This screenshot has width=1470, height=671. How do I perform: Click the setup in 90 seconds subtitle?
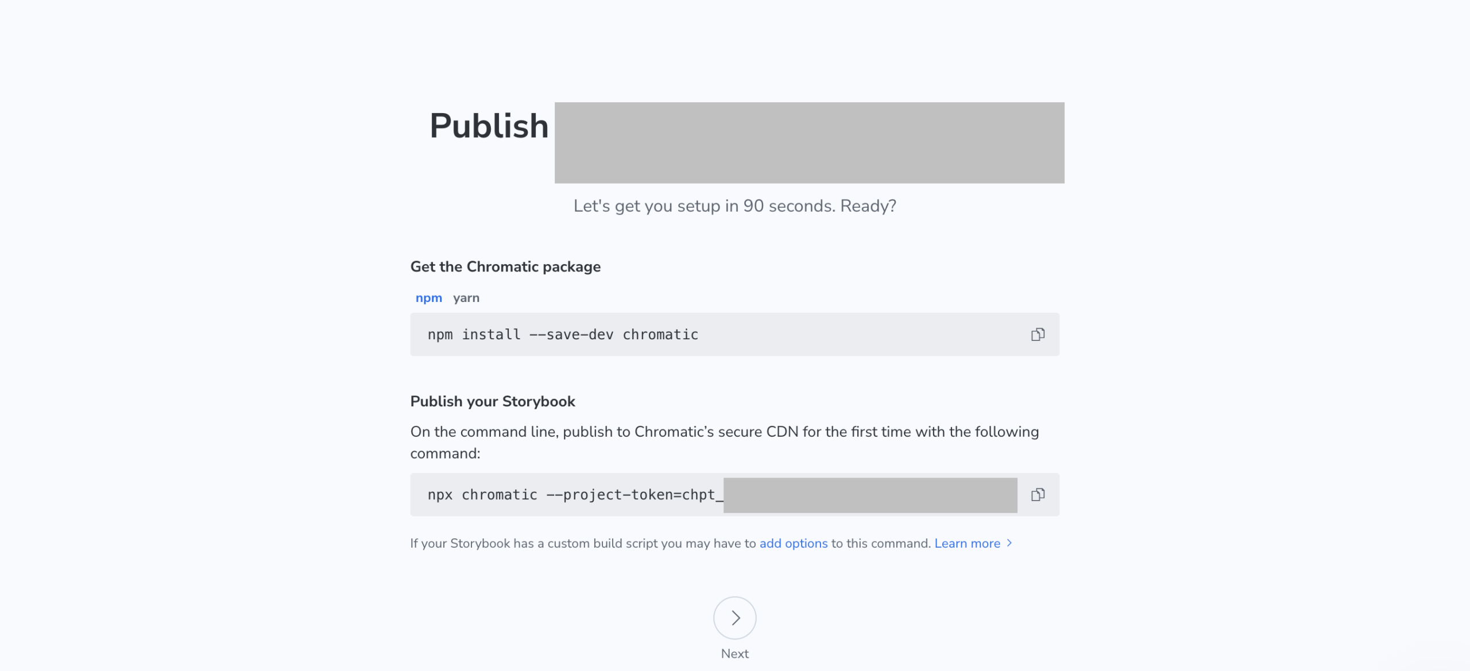734,206
